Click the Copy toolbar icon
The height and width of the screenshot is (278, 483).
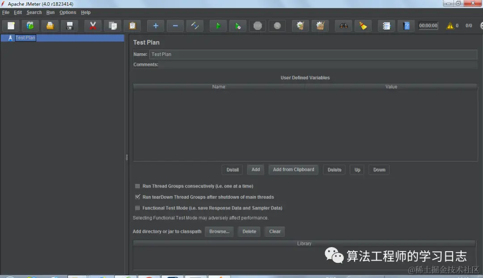point(112,26)
